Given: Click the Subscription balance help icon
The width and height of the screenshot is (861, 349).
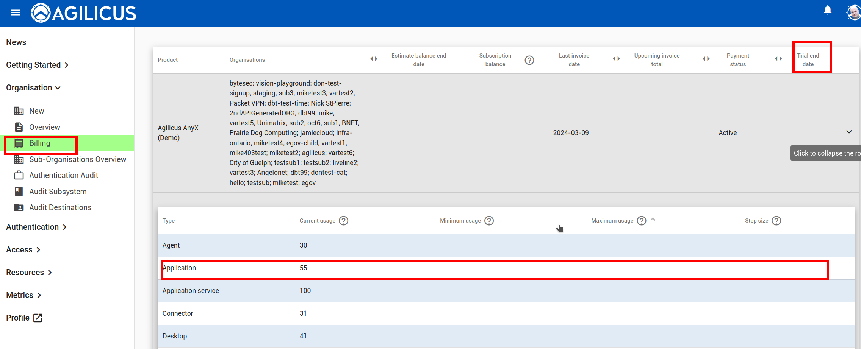Looking at the screenshot, I should (529, 60).
